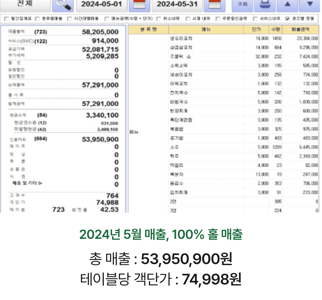Click the magnifying glass search icon
Screen dimensions: 322x300
63,5
